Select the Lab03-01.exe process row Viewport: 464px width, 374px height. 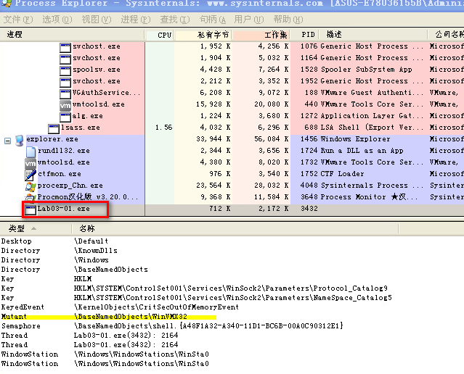click(232, 209)
